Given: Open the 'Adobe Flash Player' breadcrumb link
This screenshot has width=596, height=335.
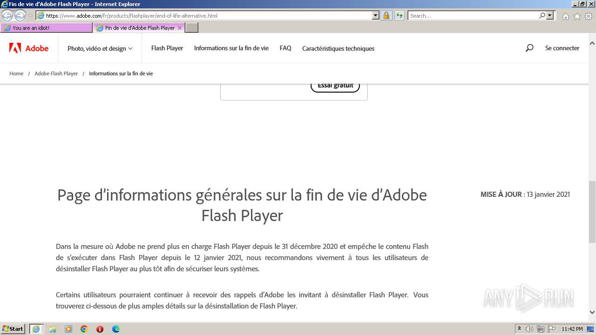Looking at the screenshot, I should tap(56, 74).
